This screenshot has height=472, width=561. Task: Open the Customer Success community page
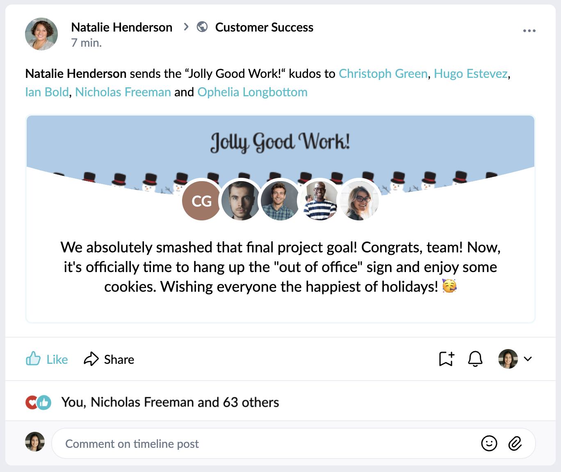pos(264,27)
